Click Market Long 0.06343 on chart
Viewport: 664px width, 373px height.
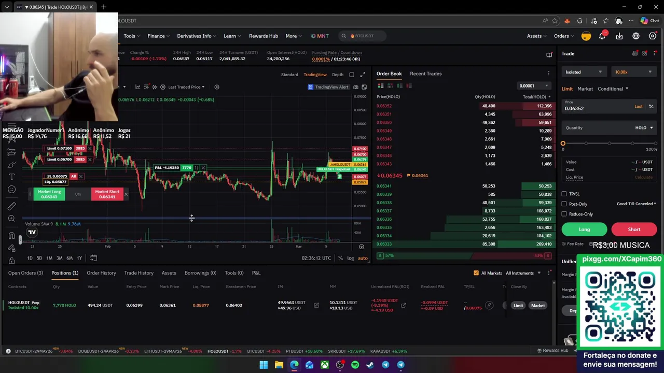(x=49, y=194)
